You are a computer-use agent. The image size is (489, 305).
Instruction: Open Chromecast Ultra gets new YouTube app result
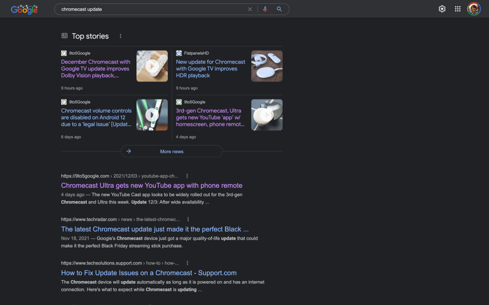152,185
